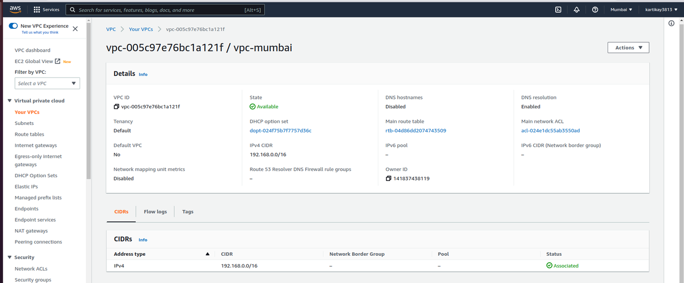The image size is (684, 283).
Task: Open Elastic IPs in sidebar
Action: pyautogui.click(x=26, y=186)
